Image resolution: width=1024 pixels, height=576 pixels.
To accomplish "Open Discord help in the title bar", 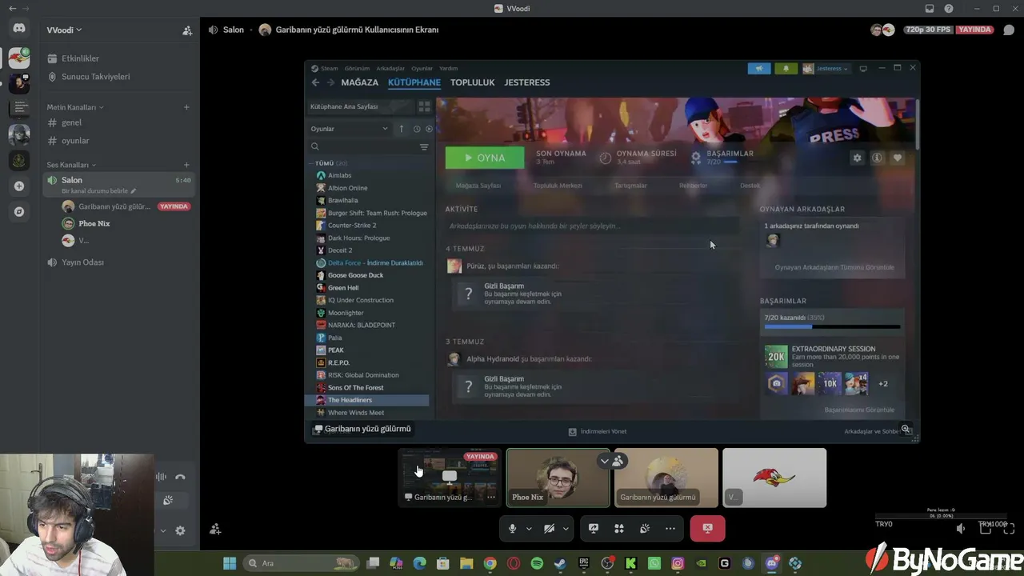I will coord(949,9).
